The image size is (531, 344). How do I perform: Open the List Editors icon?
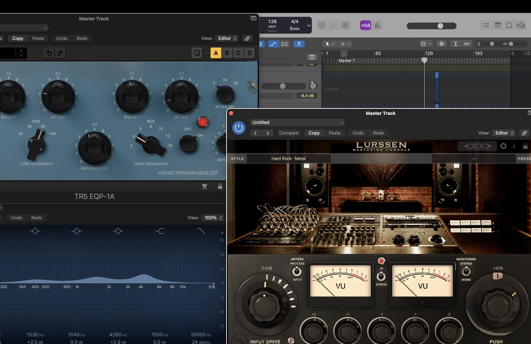(x=486, y=25)
